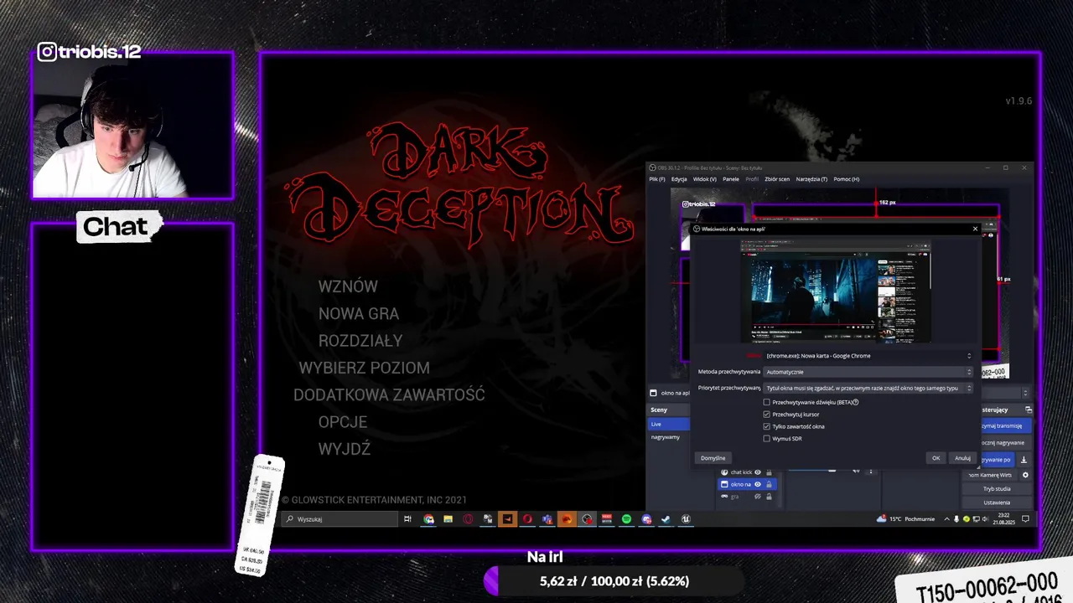
Task: Click the microphone icon in system tray
Action: point(956,519)
